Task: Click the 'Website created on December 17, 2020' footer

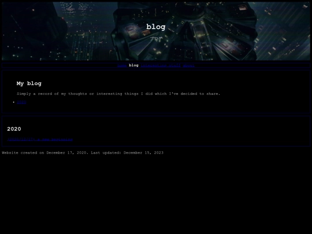Action: click(x=83, y=153)
